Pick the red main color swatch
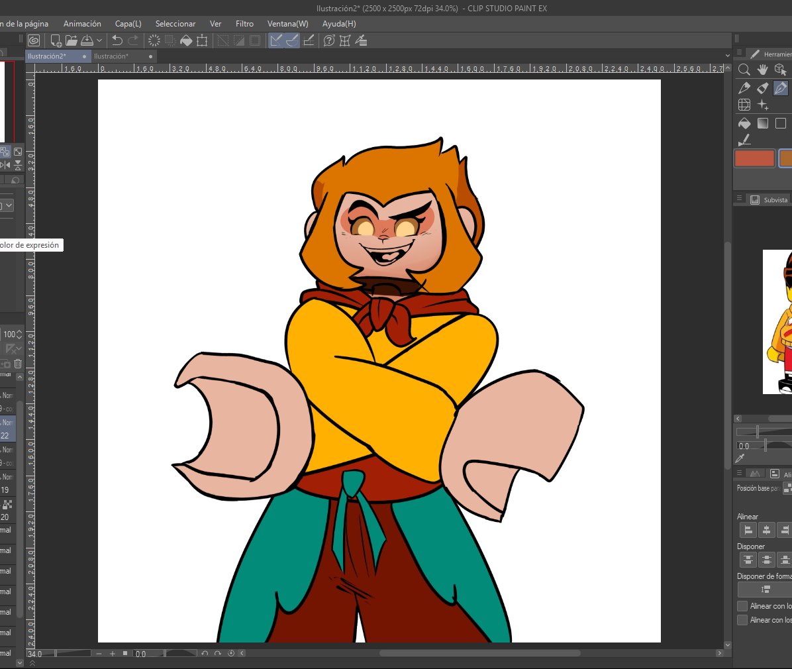This screenshot has width=792, height=669. [x=754, y=158]
